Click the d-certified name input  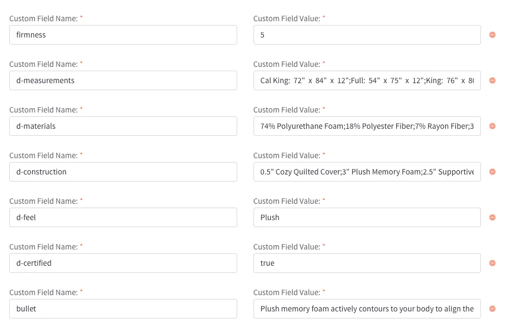[123, 262]
